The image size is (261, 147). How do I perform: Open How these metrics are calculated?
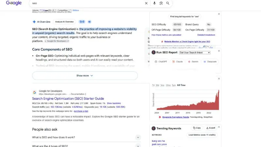point(166,35)
